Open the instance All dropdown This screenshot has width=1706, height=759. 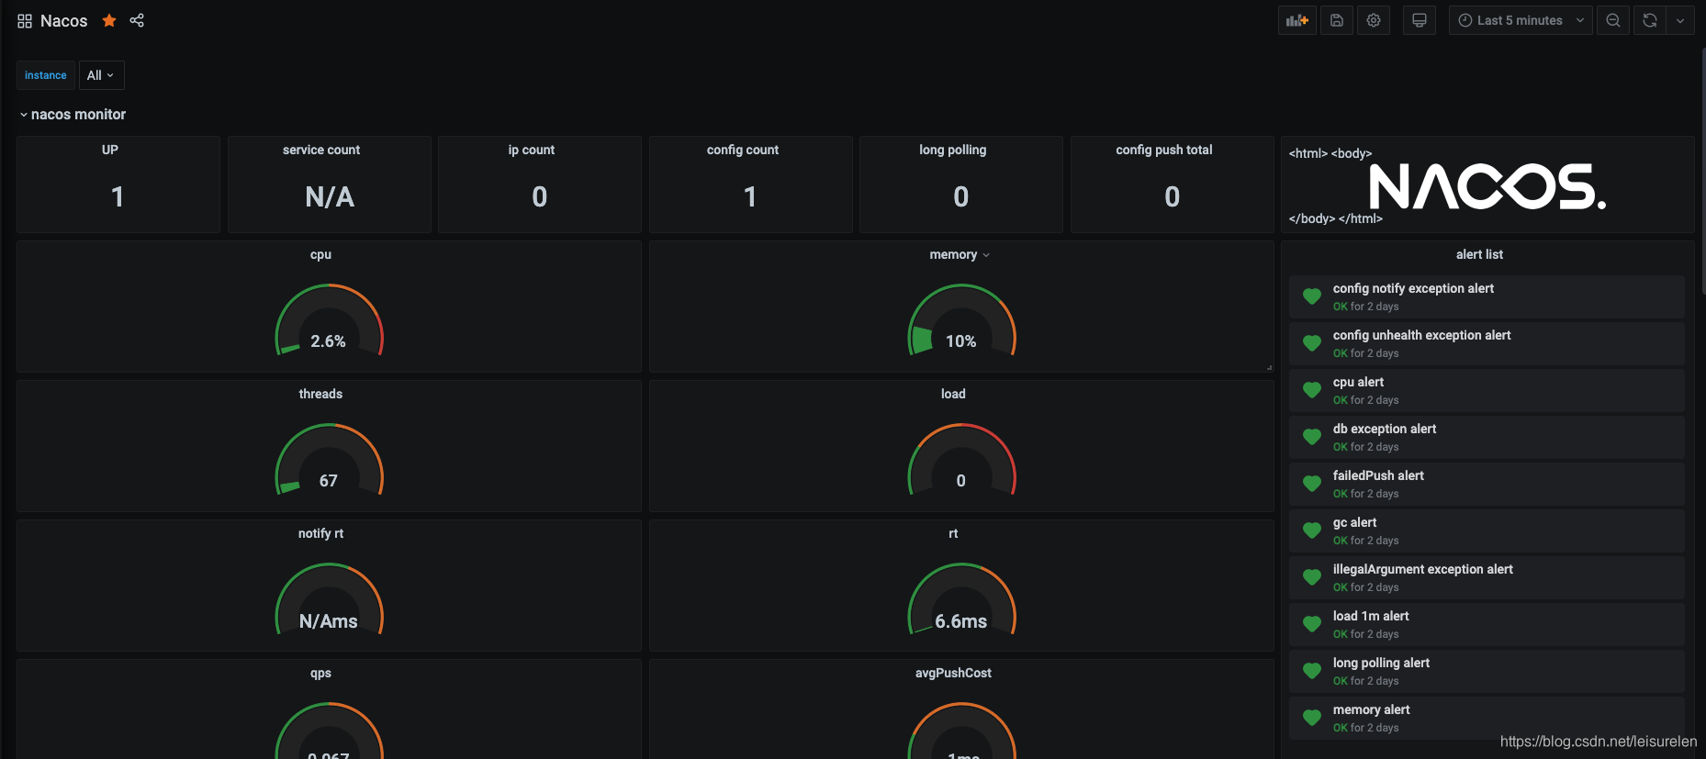tap(101, 75)
